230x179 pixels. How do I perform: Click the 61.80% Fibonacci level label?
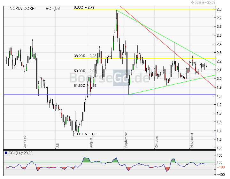[x=81, y=86]
